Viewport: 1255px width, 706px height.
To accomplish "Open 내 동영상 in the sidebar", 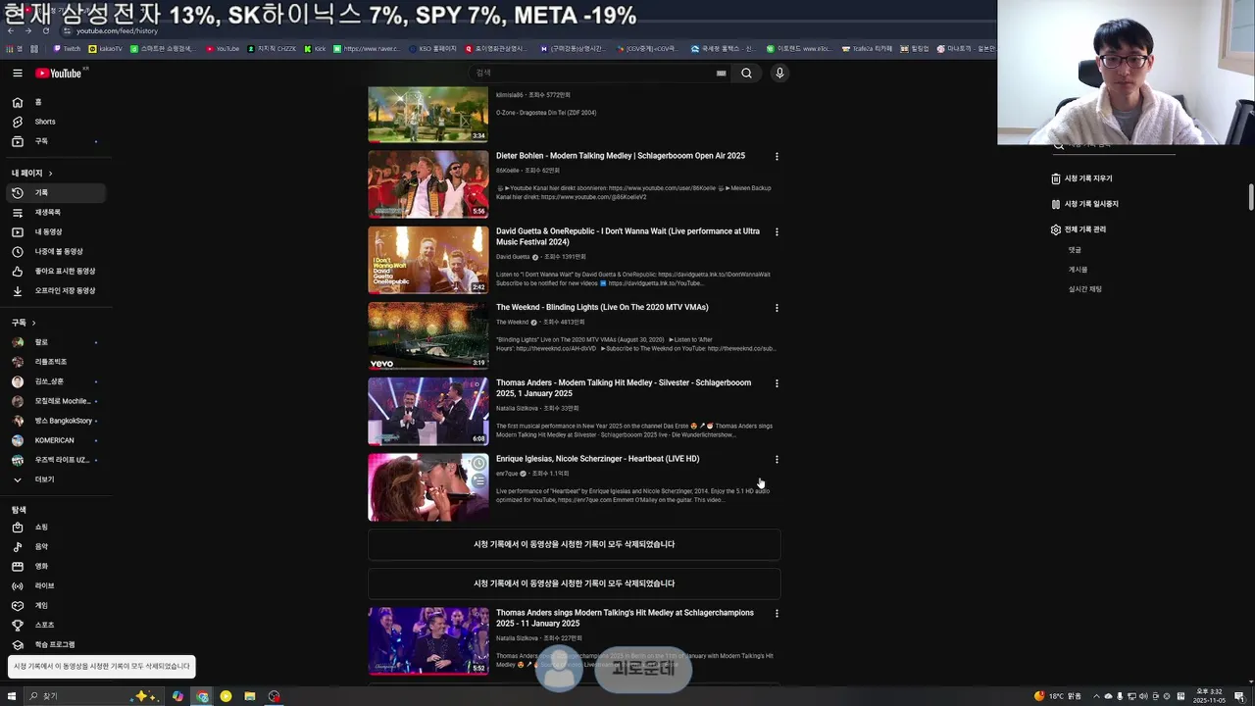I will click(54, 231).
